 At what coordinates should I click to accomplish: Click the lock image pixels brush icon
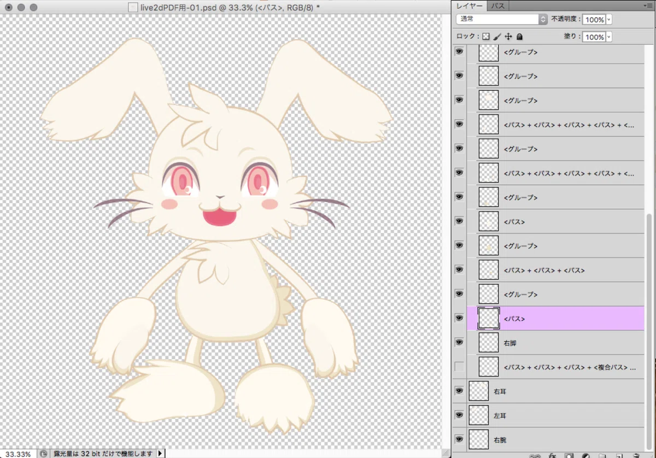tap(497, 37)
